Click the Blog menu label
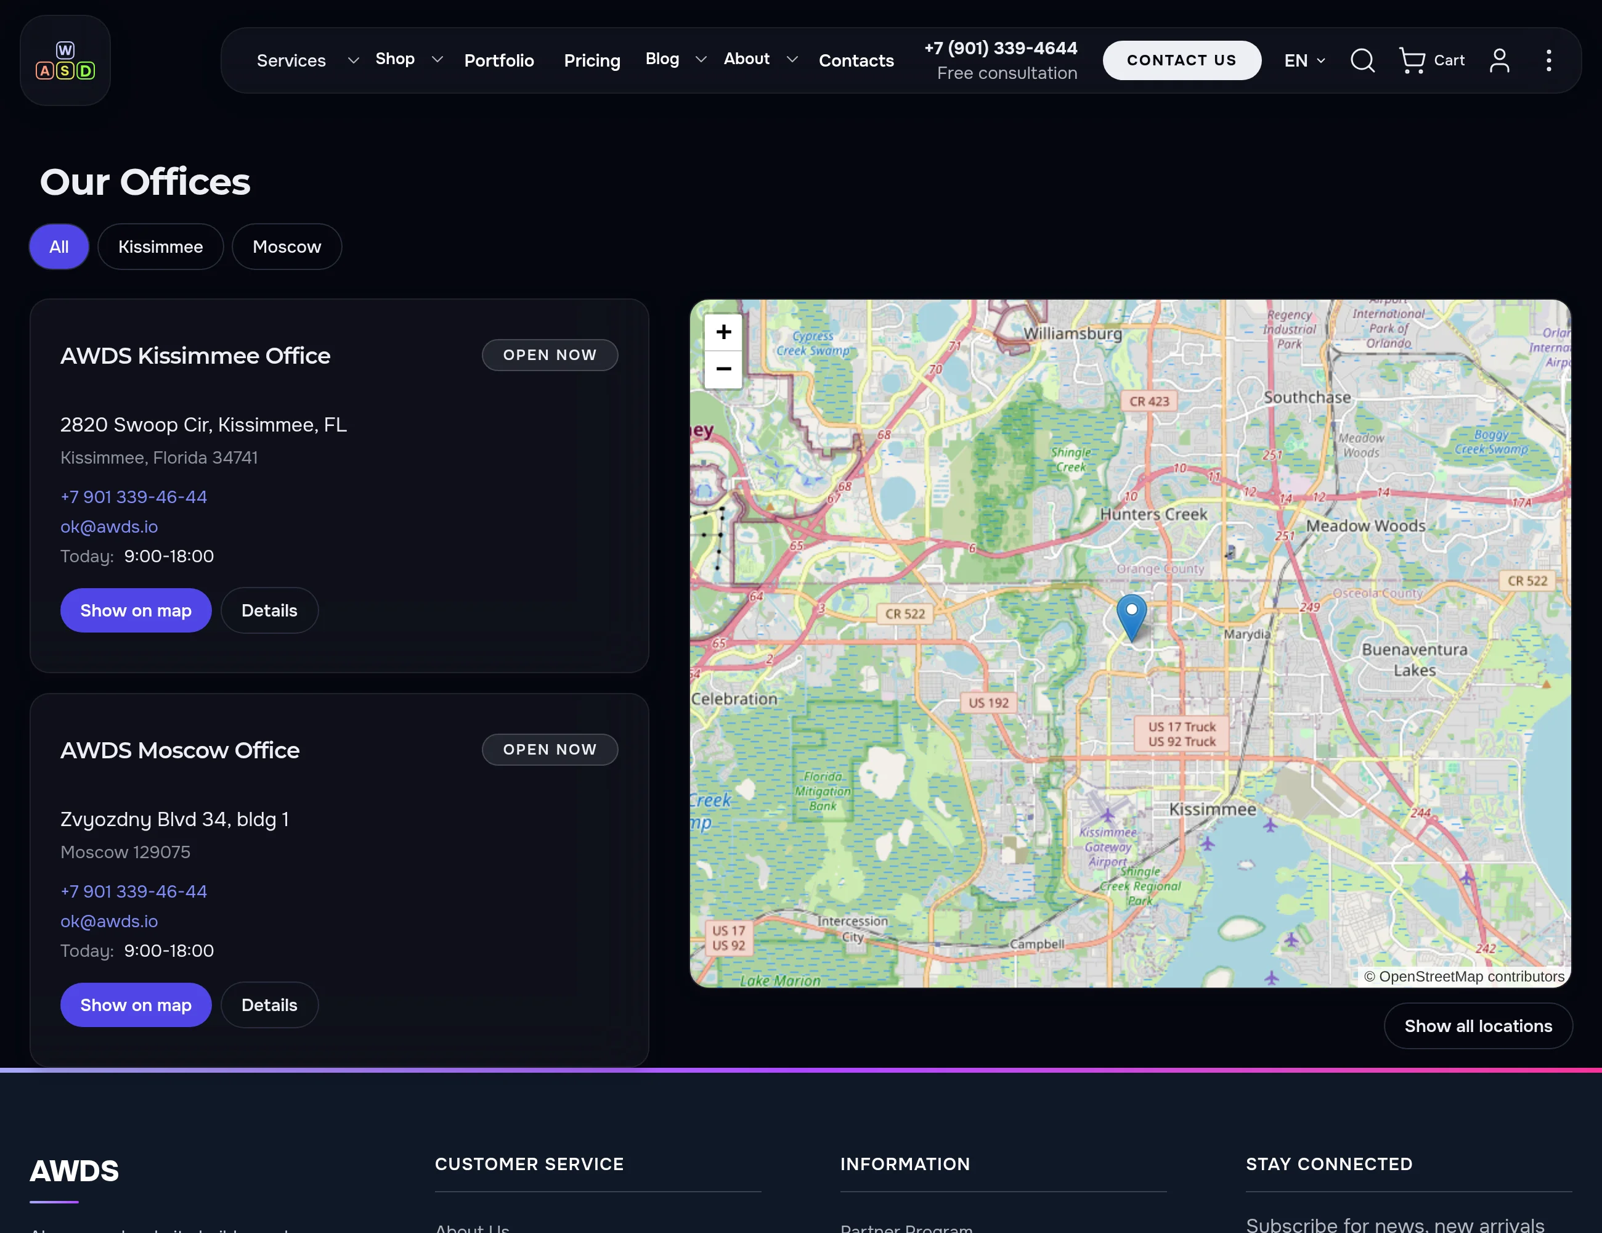The image size is (1602, 1233). pos(662,59)
